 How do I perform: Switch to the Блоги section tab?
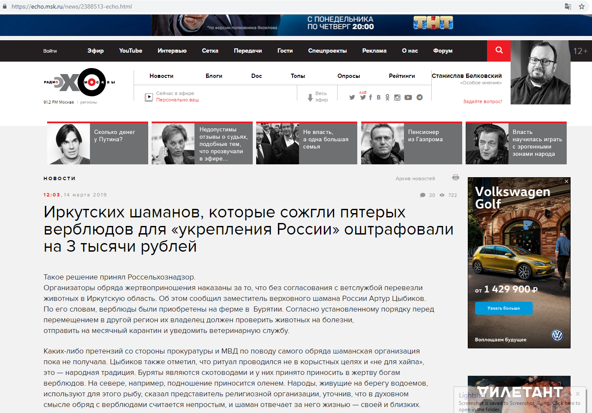[x=214, y=76]
